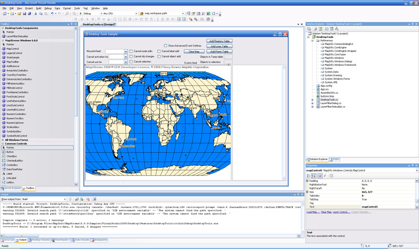Check the Cancel object add checkbox
Screen dimensions: 419x249
coord(159,56)
